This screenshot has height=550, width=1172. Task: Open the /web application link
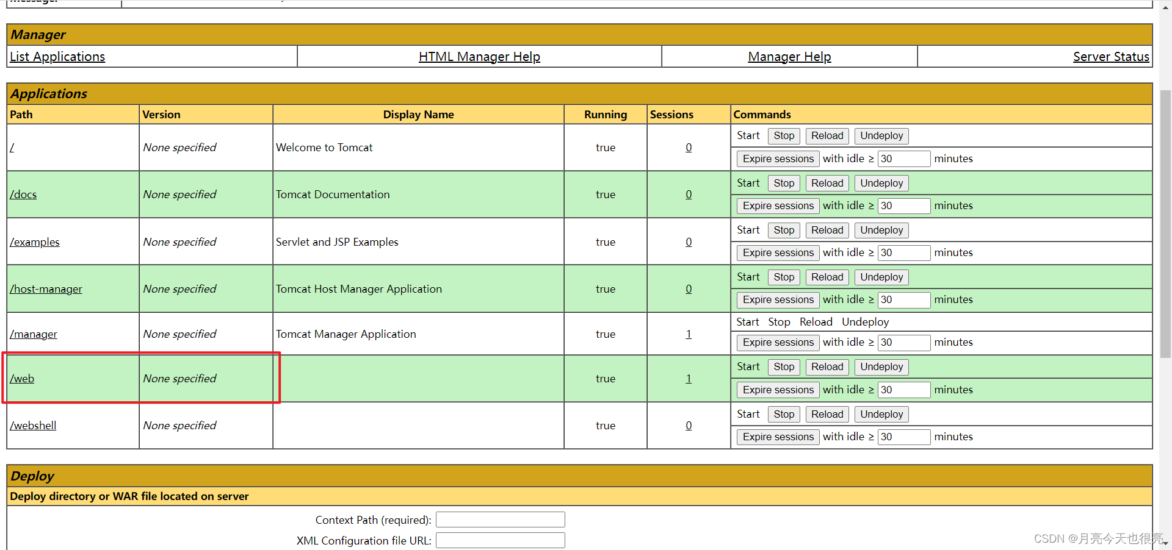coord(22,379)
